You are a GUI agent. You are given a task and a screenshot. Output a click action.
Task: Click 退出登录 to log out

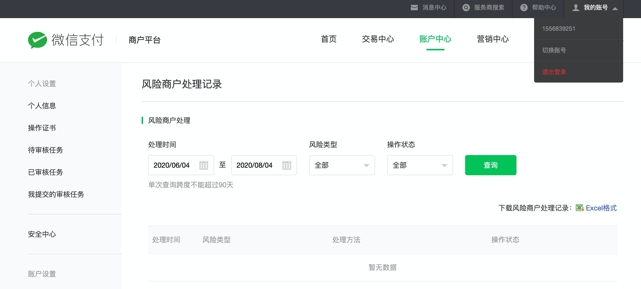554,72
